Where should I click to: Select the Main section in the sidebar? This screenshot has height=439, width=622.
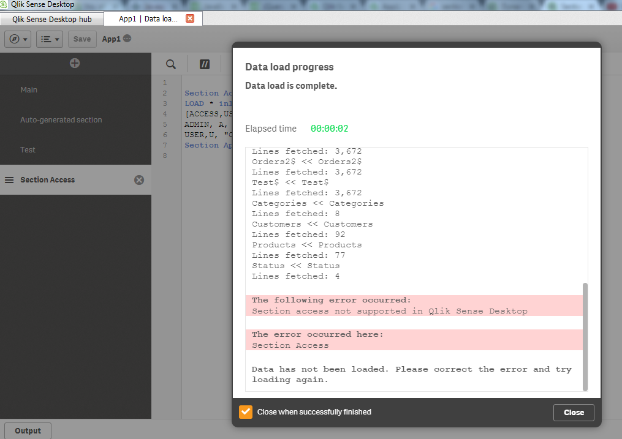click(x=28, y=89)
